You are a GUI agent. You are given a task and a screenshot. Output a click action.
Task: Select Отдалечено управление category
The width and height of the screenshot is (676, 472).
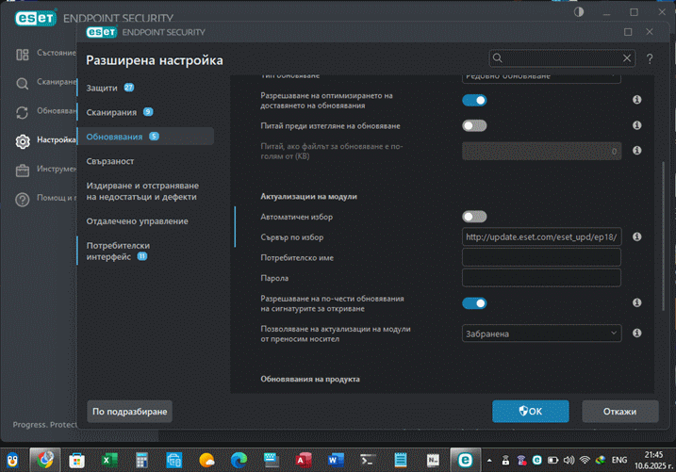(137, 221)
